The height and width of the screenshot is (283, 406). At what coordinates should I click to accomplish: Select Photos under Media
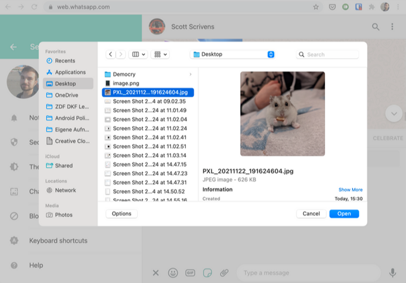pos(68,215)
